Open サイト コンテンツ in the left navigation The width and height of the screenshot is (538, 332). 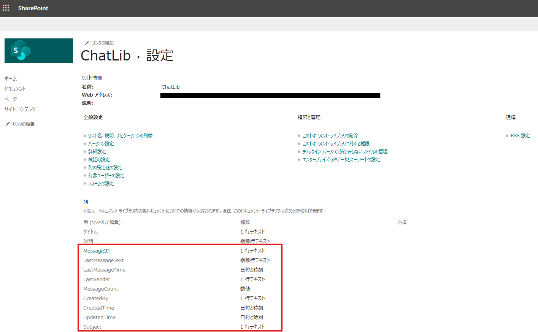pos(20,109)
